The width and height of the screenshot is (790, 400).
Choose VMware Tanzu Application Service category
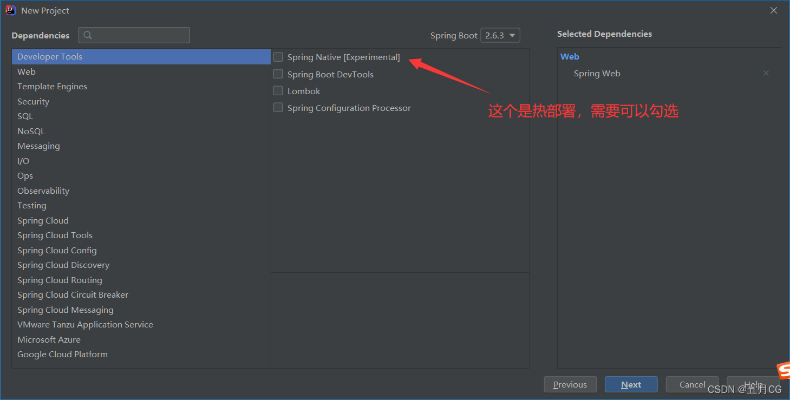coord(141,325)
